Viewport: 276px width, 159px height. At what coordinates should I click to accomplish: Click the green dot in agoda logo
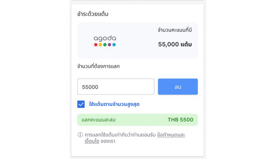click(105, 45)
